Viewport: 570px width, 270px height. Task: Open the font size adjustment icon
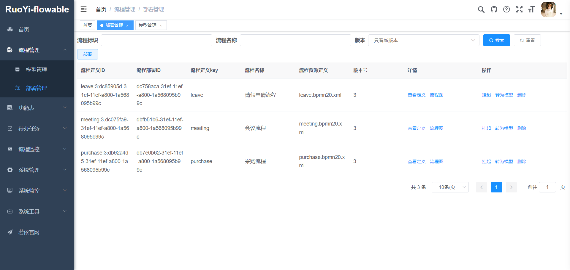pyautogui.click(x=531, y=9)
